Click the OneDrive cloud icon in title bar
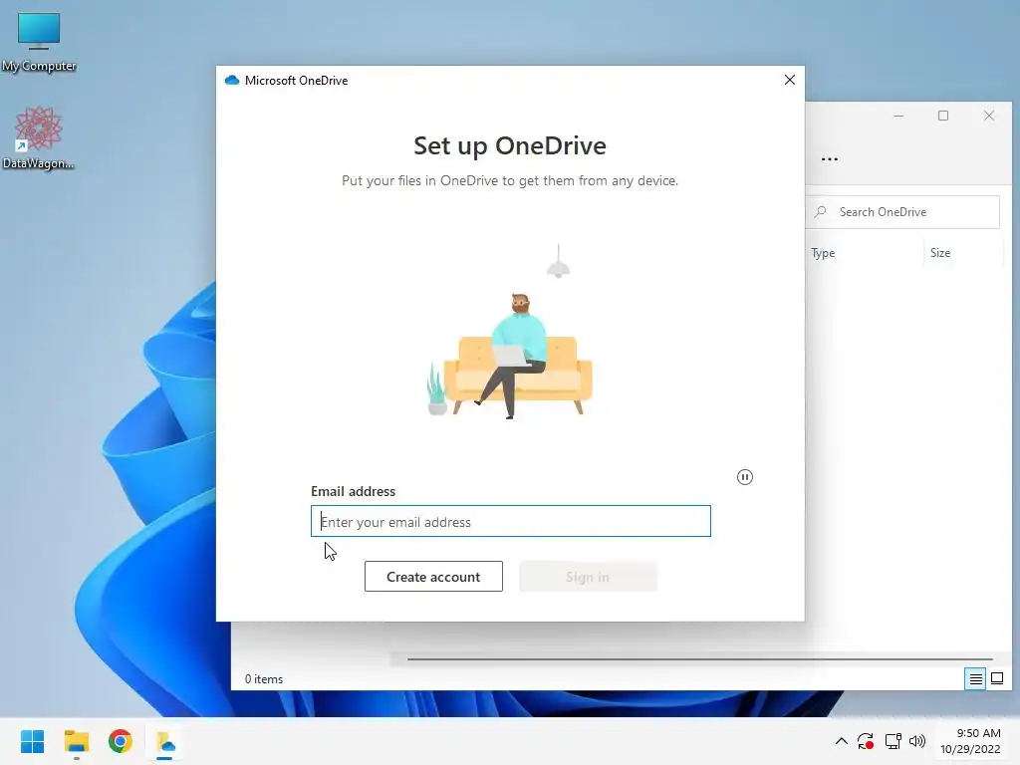Viewport: 1020px width, 765px height. [x=231, y=80]
